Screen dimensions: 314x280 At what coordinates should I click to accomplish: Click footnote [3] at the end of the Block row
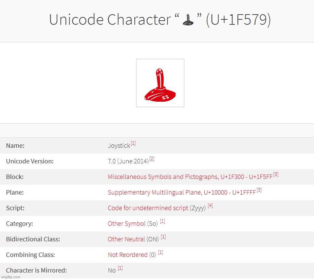[x=276, y=175]
